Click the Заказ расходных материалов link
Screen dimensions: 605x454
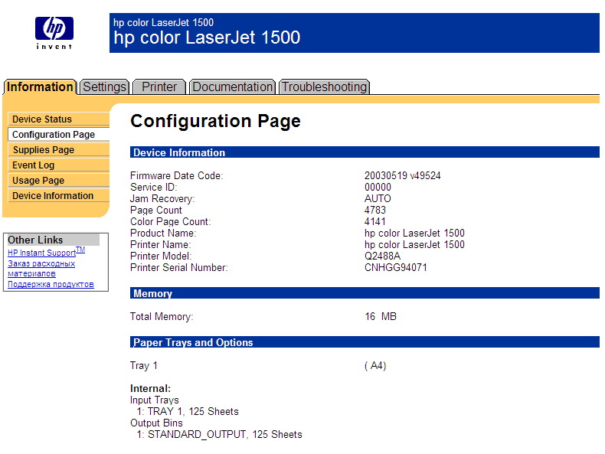(41, 269)
